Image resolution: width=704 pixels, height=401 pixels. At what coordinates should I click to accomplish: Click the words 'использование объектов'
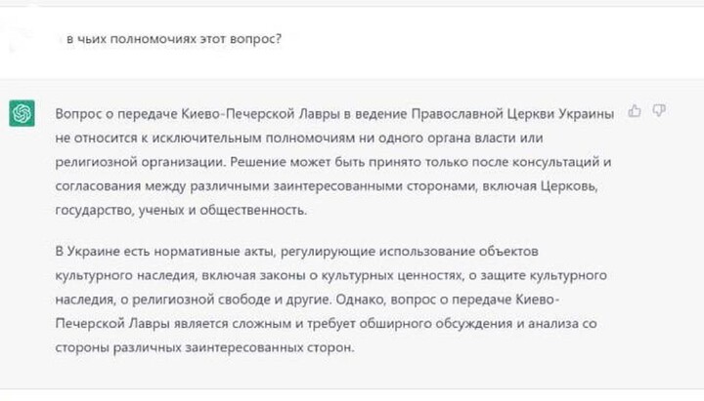(x=459, y=252)
